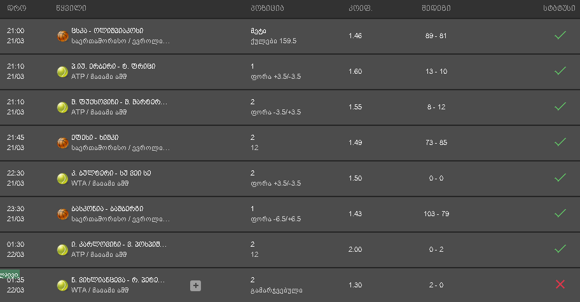Click the tennis ball icon of the 1.60 odds bet
This screenshot has height=302, width=580.
[62, 72]
